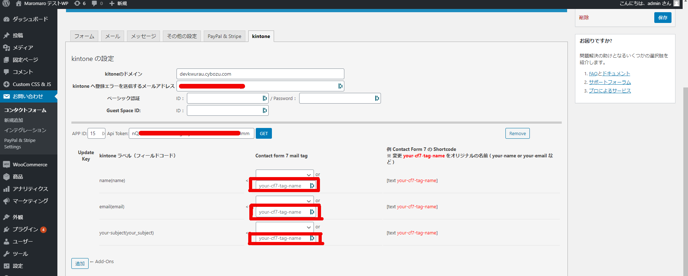Click the kintone domain input field

coord(260,74)
